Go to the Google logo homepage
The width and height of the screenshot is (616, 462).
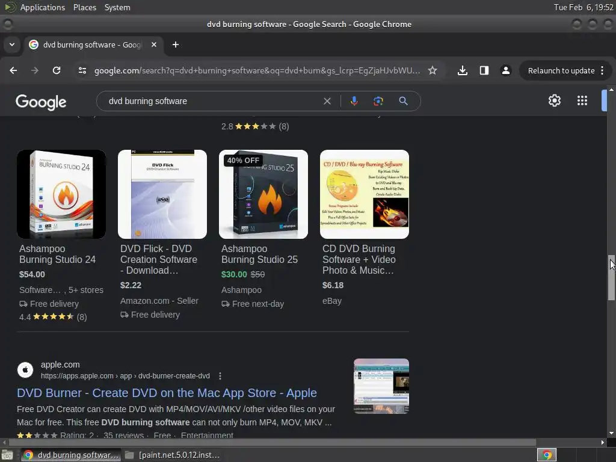pos(41,102)
